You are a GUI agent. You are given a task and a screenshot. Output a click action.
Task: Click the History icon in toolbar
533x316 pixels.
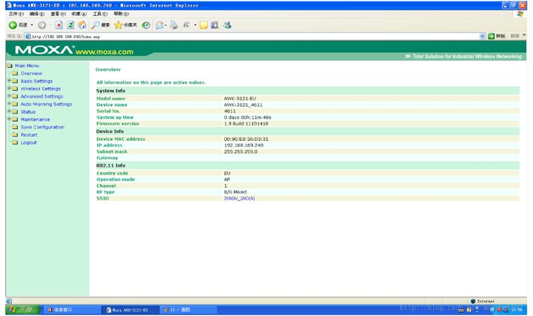click(x=146, y=25)
